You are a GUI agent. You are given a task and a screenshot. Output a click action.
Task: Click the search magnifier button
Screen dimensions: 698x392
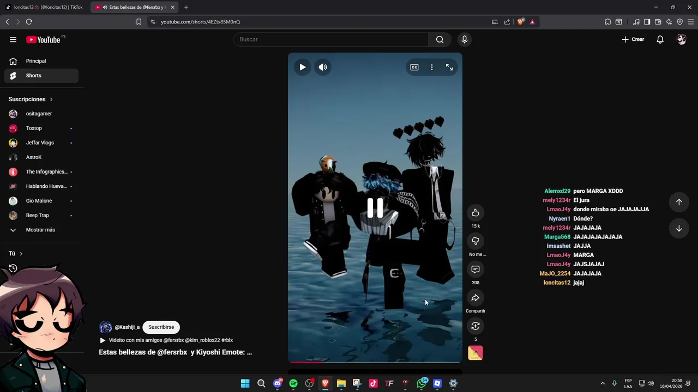(x=440, y=39)
